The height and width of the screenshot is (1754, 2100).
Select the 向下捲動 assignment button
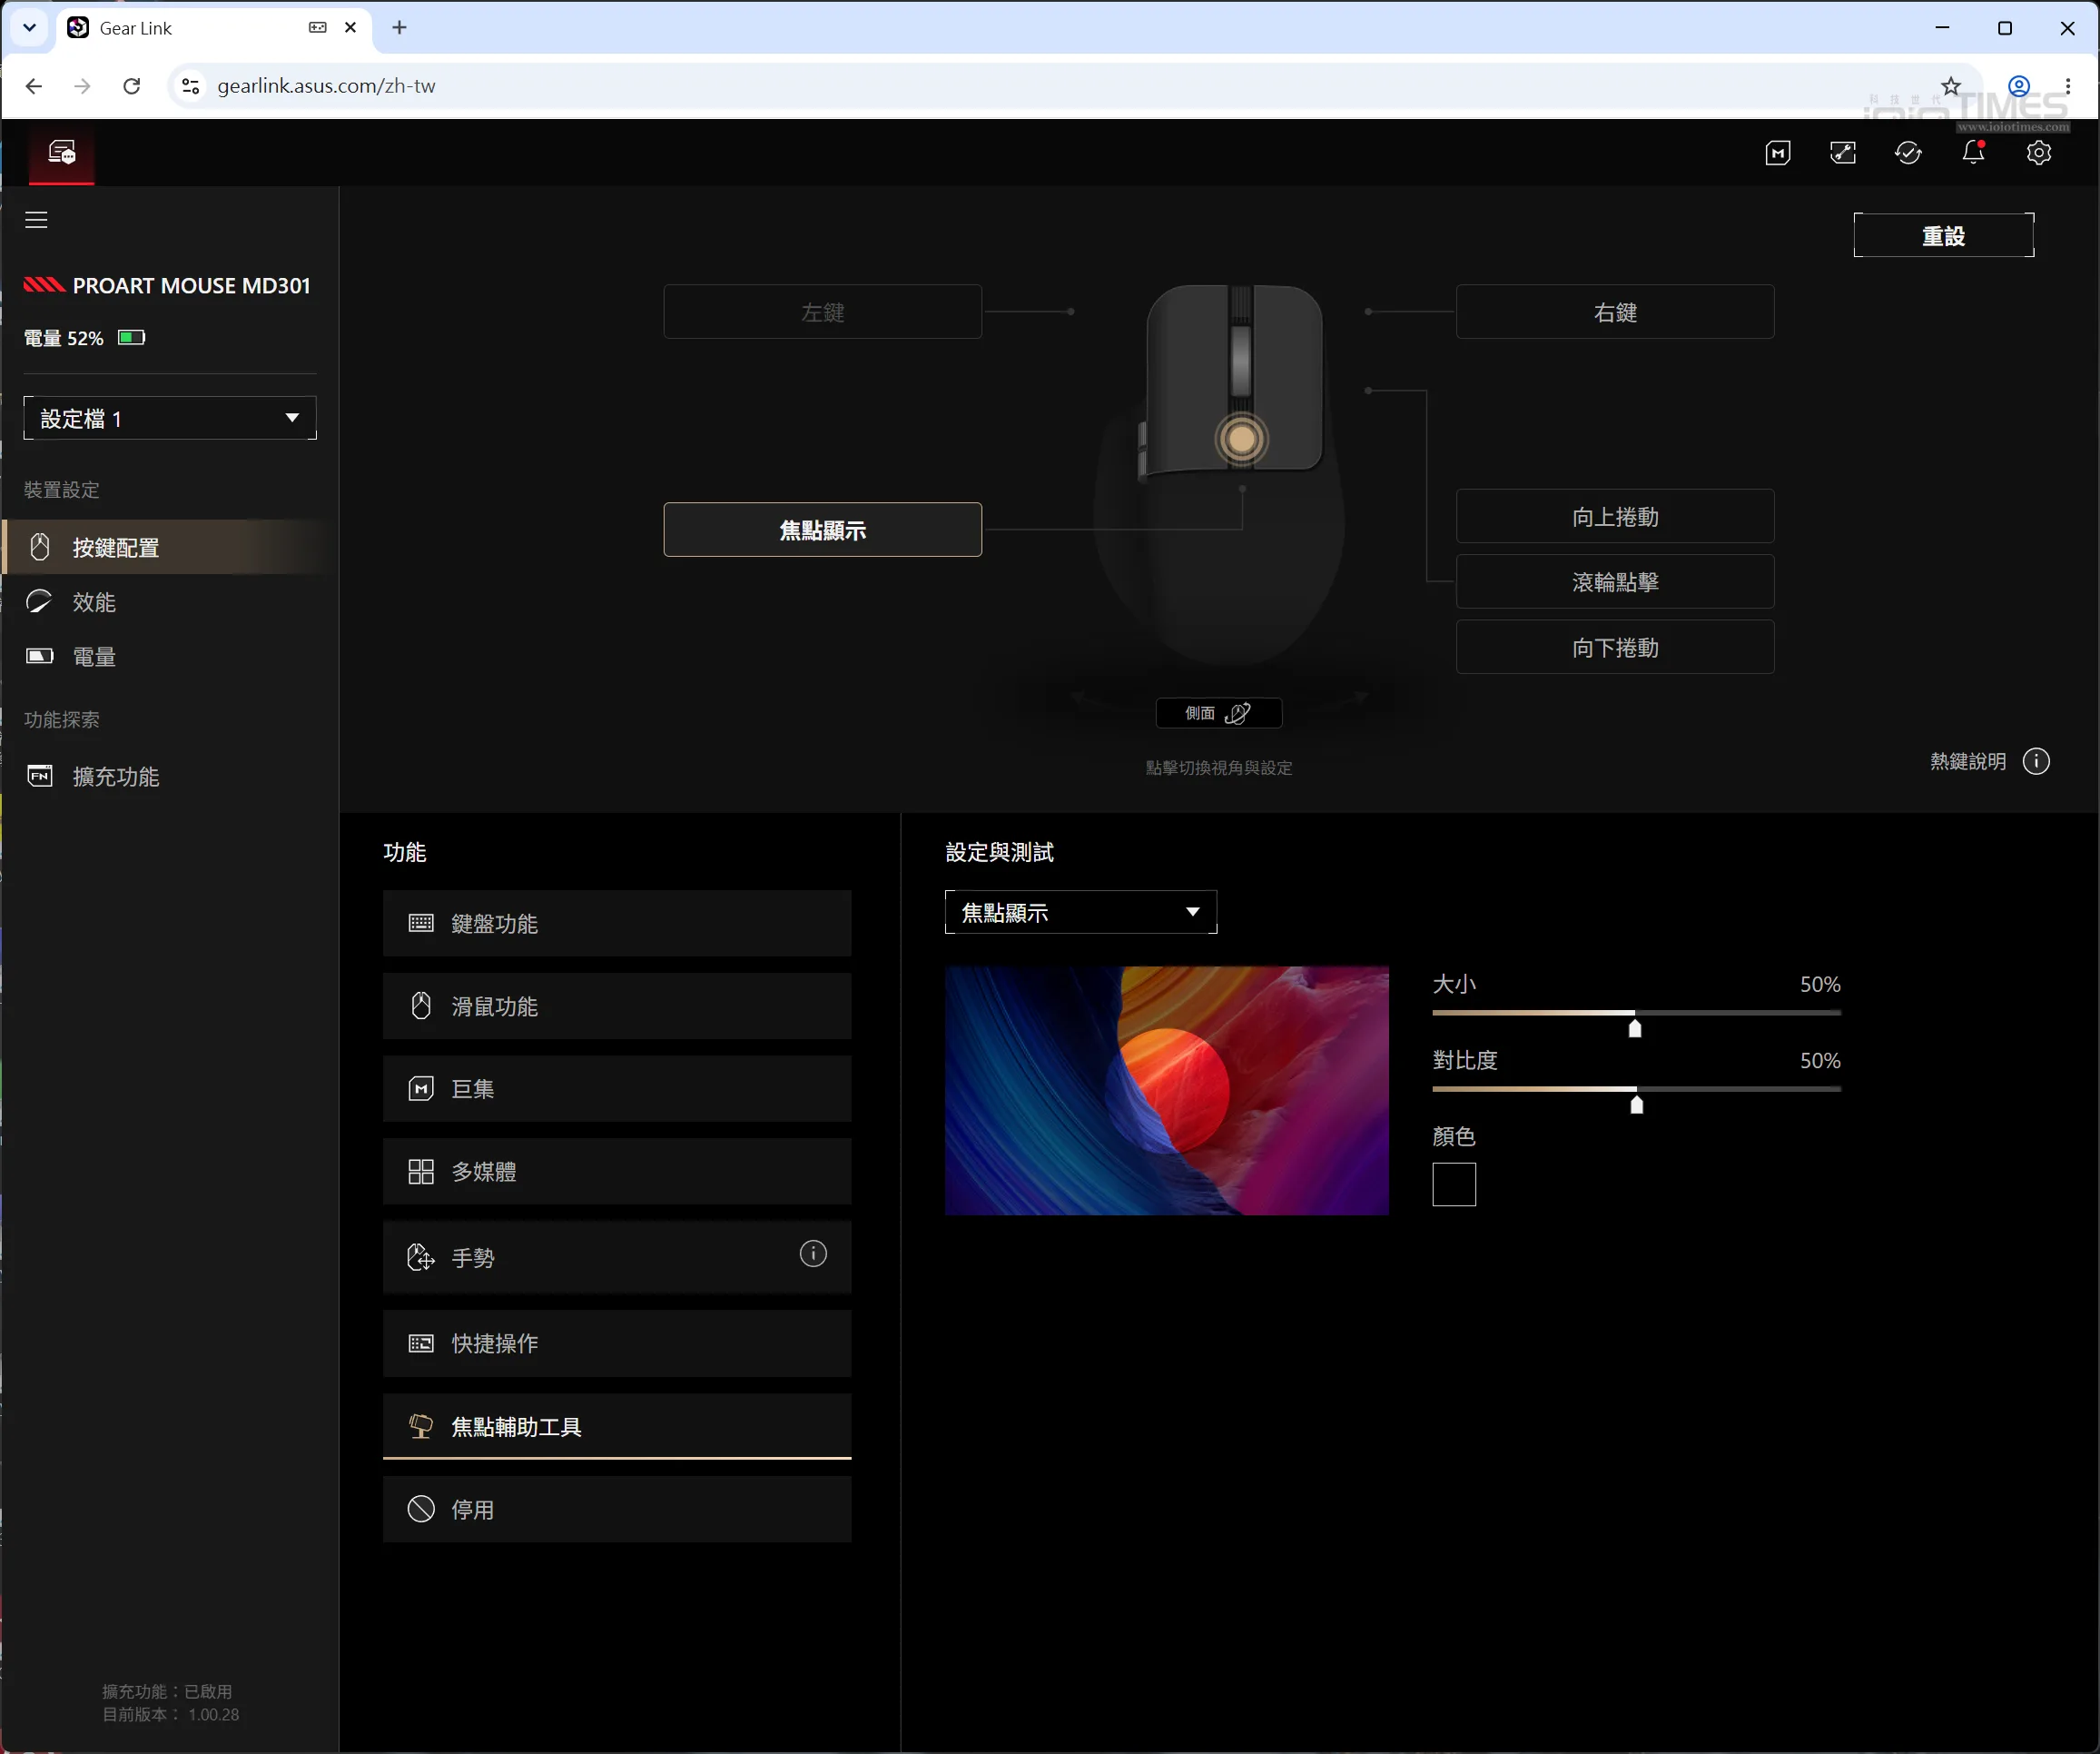click(x=1615, y=648)
